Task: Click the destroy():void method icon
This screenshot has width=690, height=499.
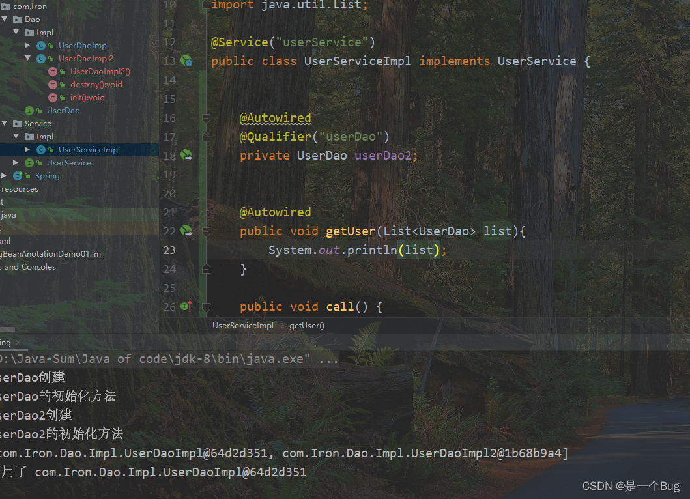Action: pyautogui.click(x=53, y=85)
